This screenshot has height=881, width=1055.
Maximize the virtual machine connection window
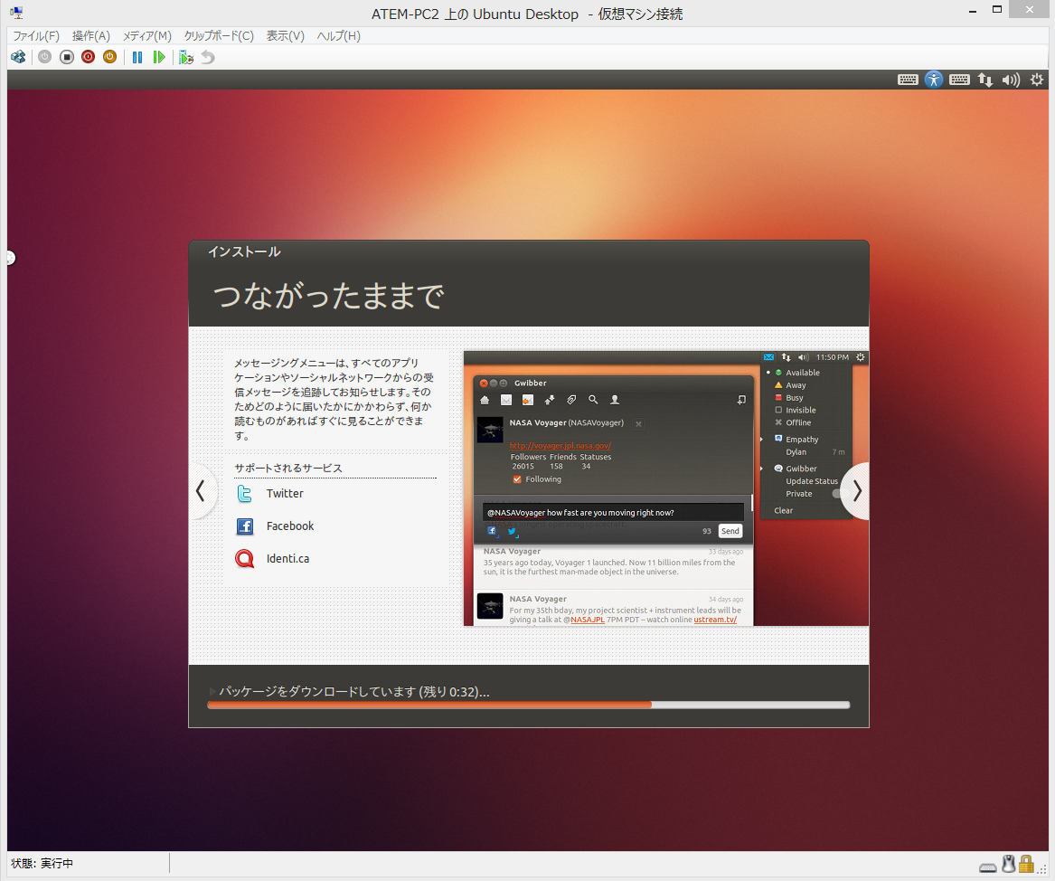point(997,9)
